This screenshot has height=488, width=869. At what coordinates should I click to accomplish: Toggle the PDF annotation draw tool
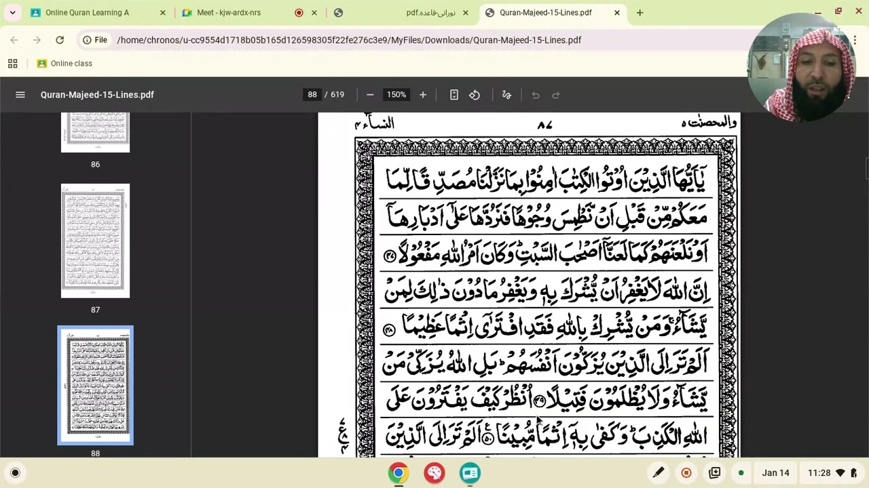(506, 95)
